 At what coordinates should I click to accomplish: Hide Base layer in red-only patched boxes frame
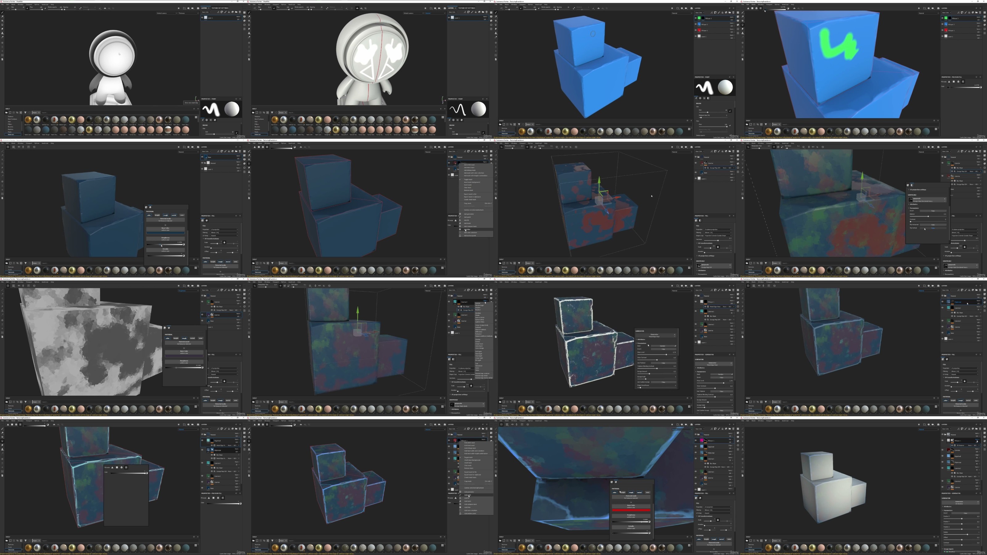pos(696,172)
